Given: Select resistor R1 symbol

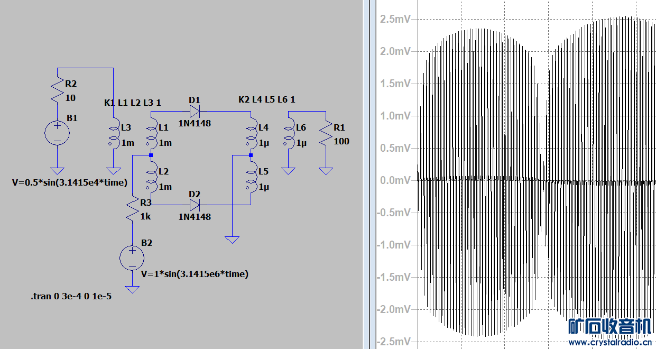Looking at the screenshot, I should [326, 133].
